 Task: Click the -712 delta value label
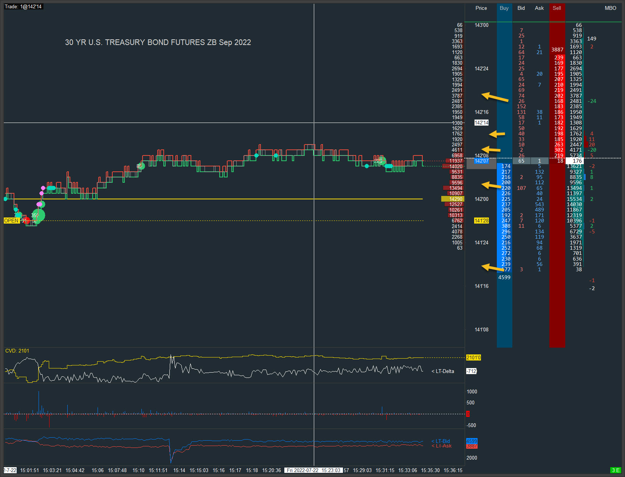(x=471, y=371)
